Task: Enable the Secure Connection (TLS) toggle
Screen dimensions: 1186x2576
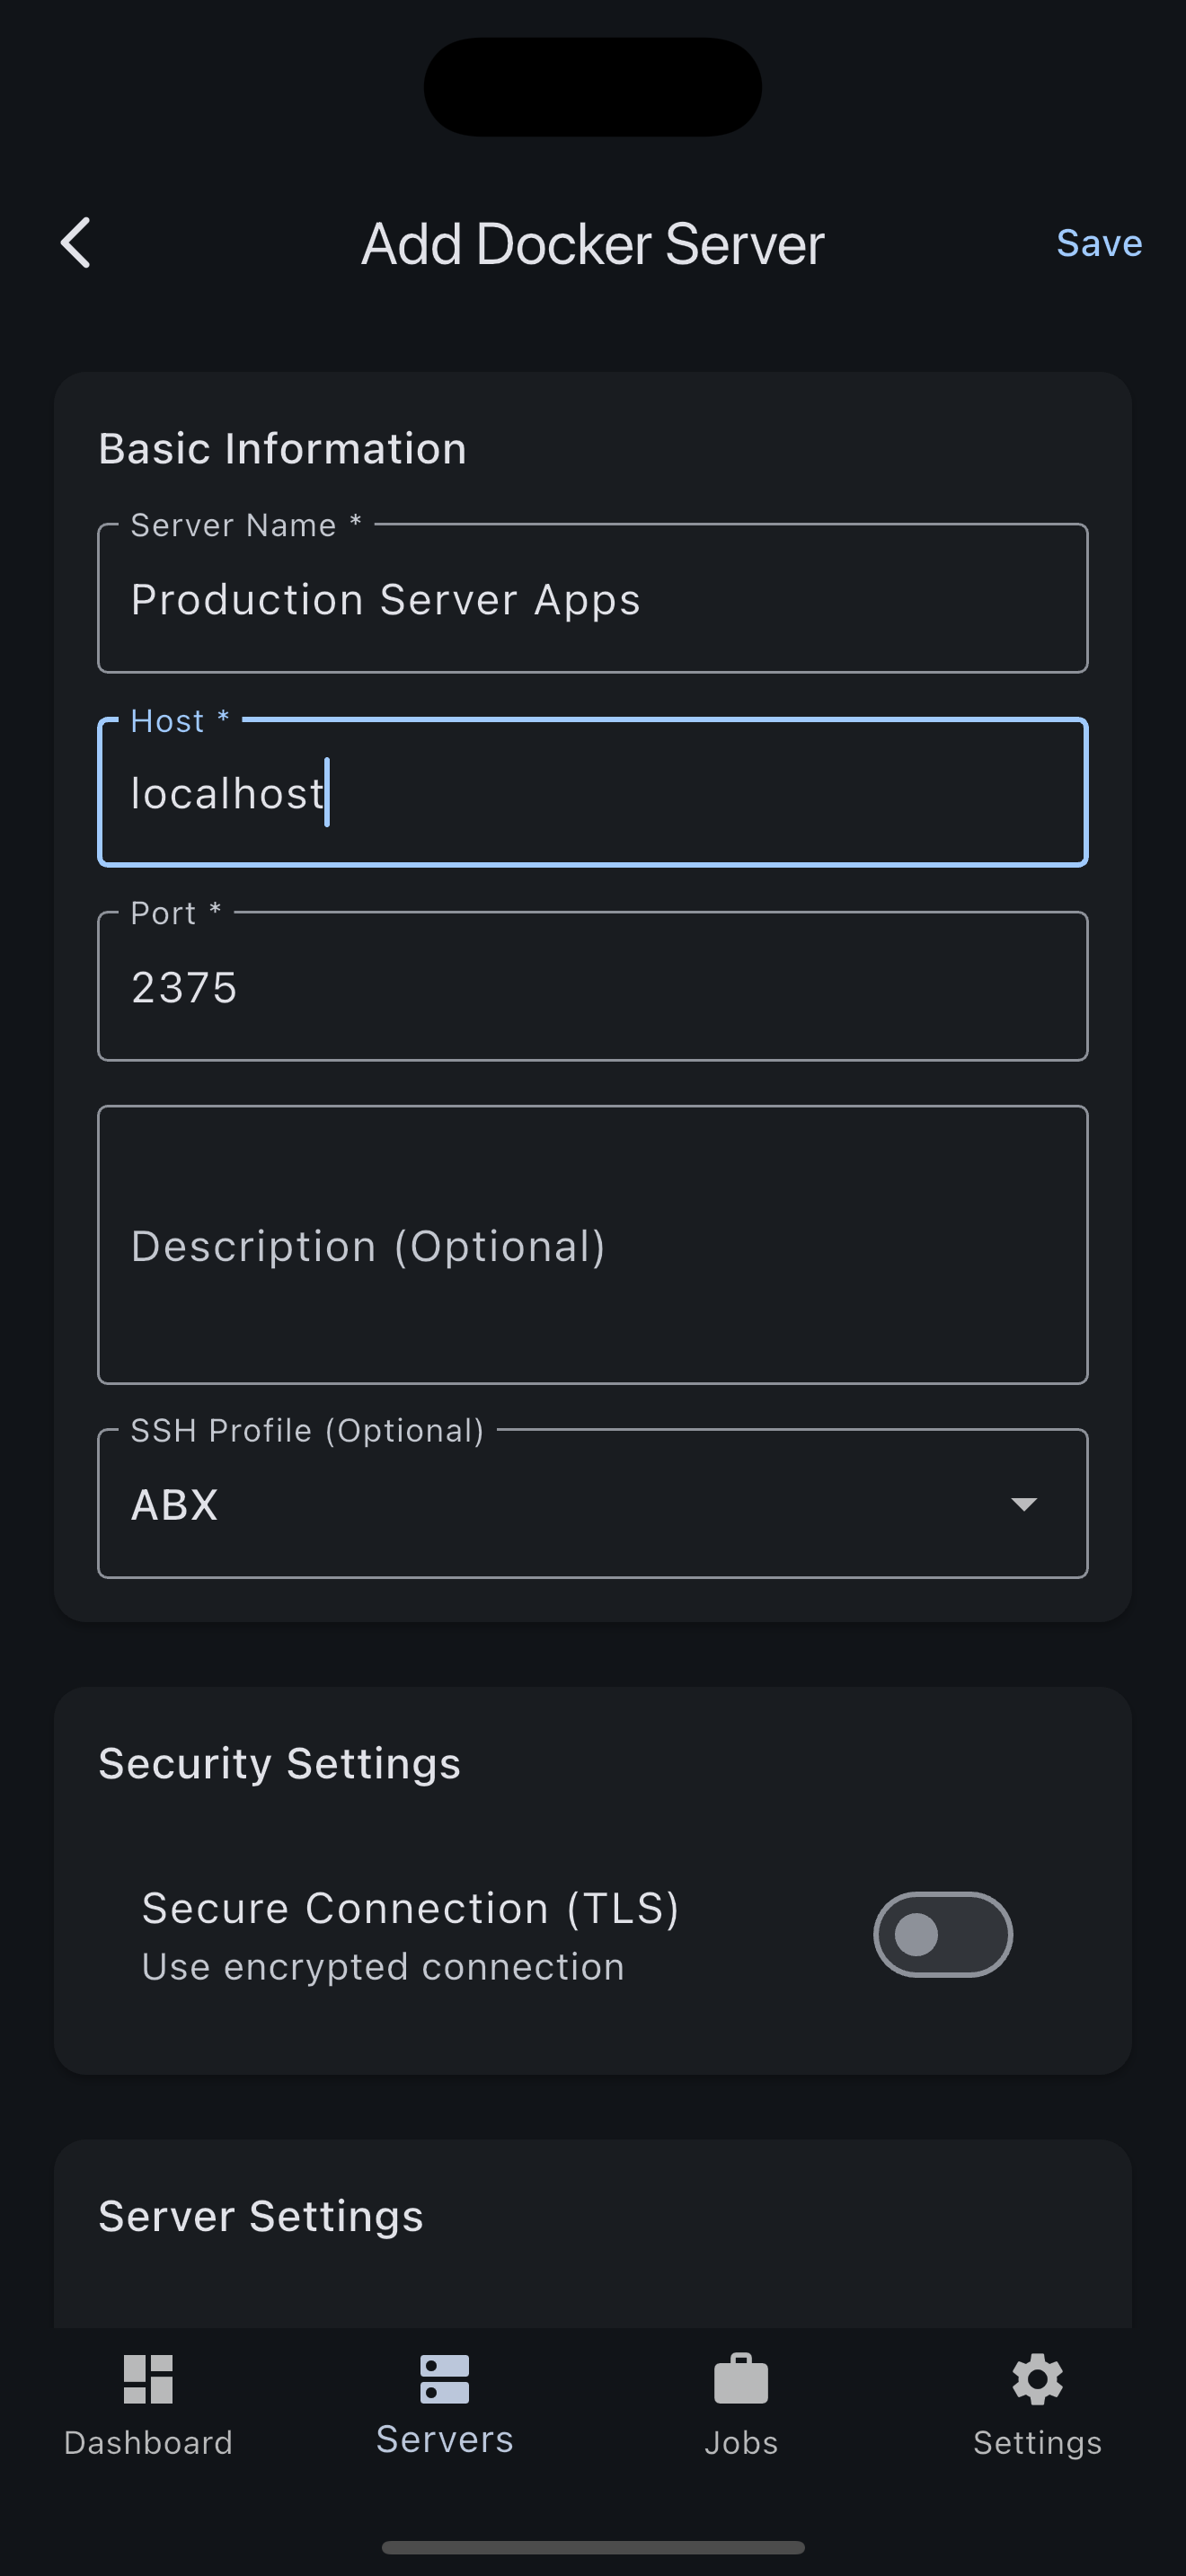Action: pos(942,1933)
